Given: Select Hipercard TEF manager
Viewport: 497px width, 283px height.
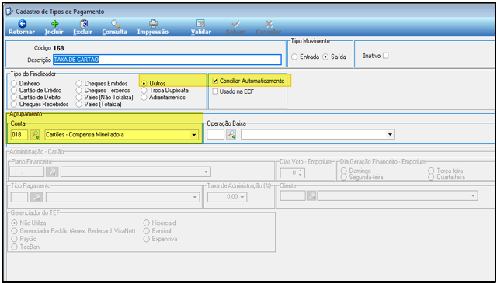Looking at the screenshot, I should coord(146,223).
